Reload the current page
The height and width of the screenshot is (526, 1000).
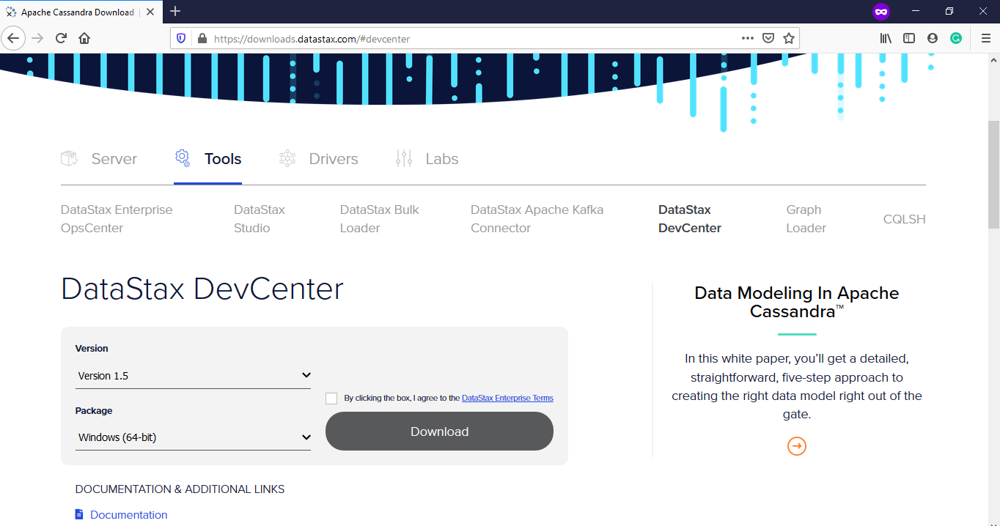[x=61, y=38]
